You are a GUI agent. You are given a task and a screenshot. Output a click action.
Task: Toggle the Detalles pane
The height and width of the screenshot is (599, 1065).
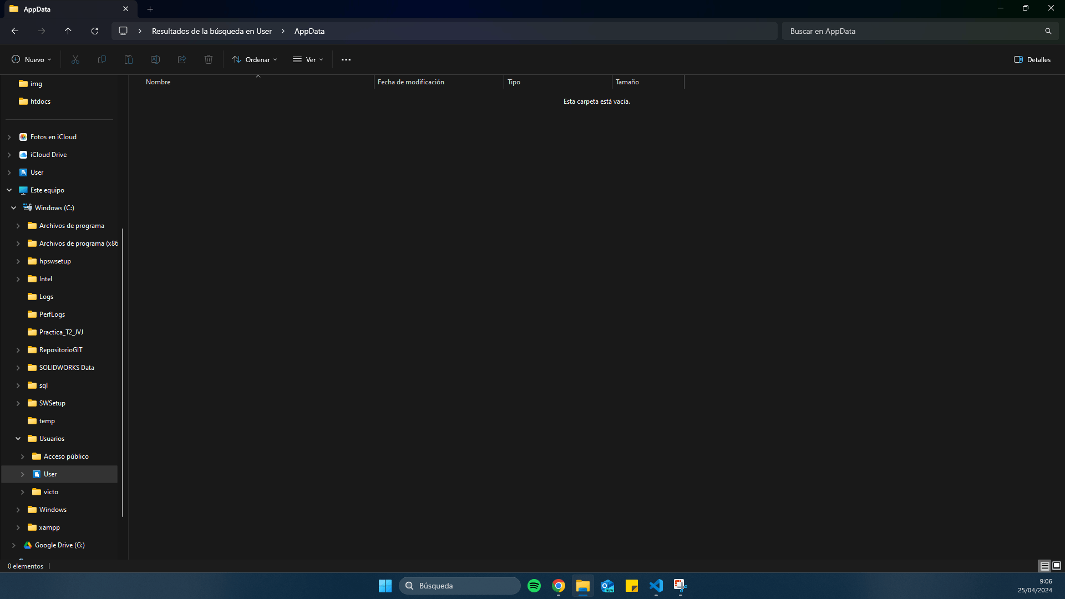point(1032,59)
